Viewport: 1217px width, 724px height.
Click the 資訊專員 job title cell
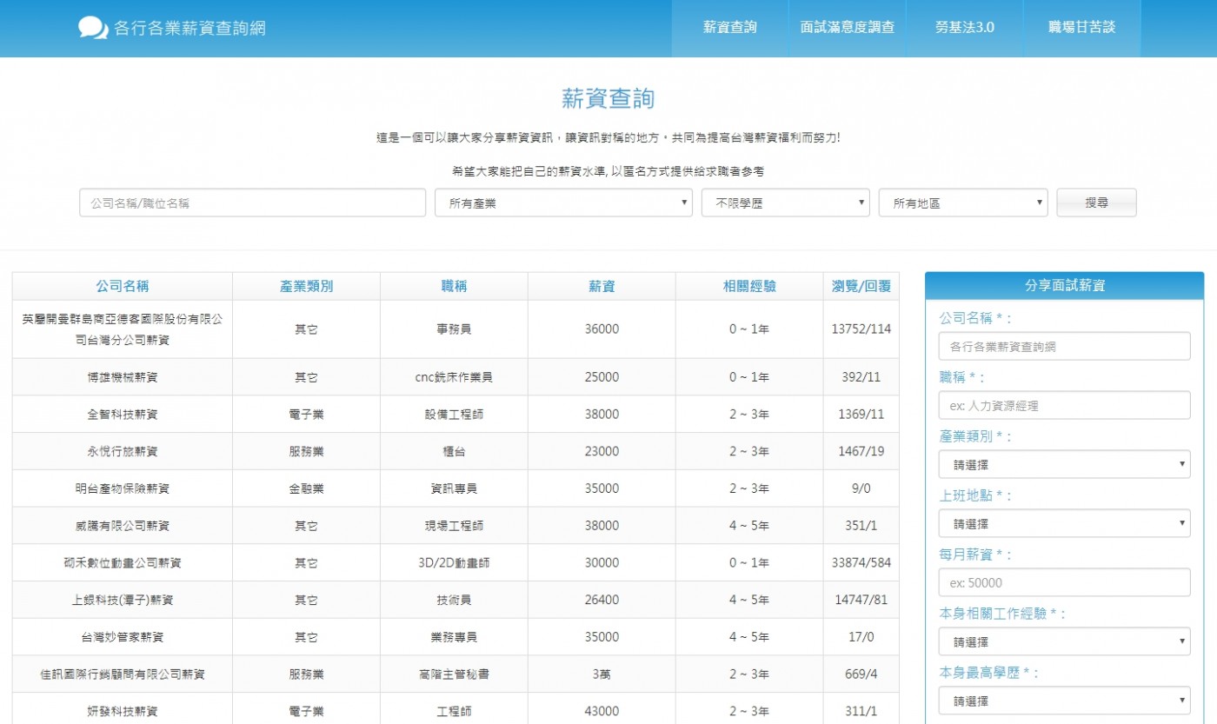[454, 488]
